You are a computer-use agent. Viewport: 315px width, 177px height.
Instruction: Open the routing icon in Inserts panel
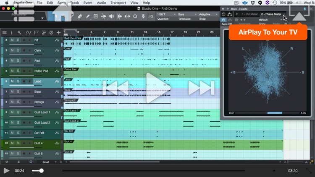coord(230,14)
